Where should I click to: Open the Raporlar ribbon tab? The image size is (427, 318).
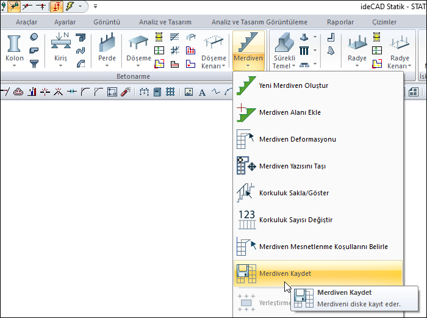coord(340,22)
